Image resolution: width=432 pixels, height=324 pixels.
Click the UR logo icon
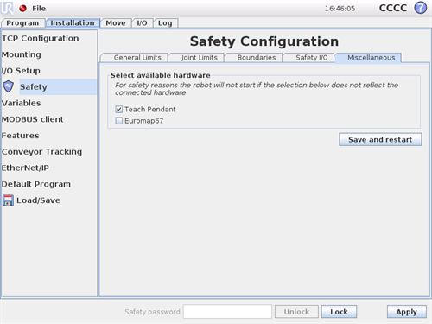(7, 8)
